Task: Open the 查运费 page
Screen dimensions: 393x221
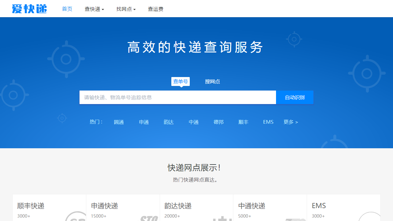Action: [x=155, y=9]
